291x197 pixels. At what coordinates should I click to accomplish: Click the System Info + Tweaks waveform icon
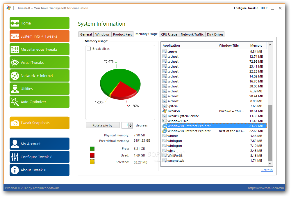coord(15,36)
